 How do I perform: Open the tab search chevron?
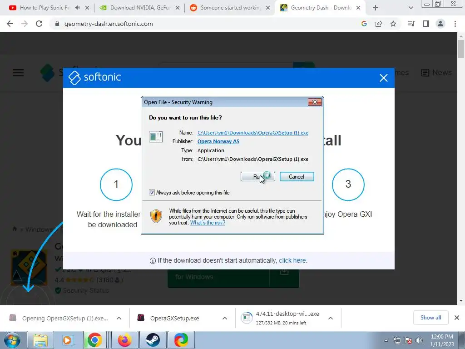click(x=411, y=8)
